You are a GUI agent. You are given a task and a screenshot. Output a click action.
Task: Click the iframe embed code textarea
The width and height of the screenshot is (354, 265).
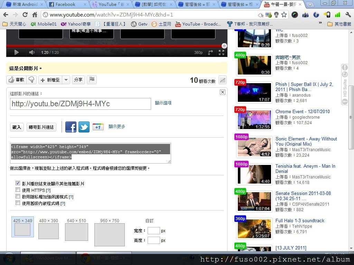point(90,153)
